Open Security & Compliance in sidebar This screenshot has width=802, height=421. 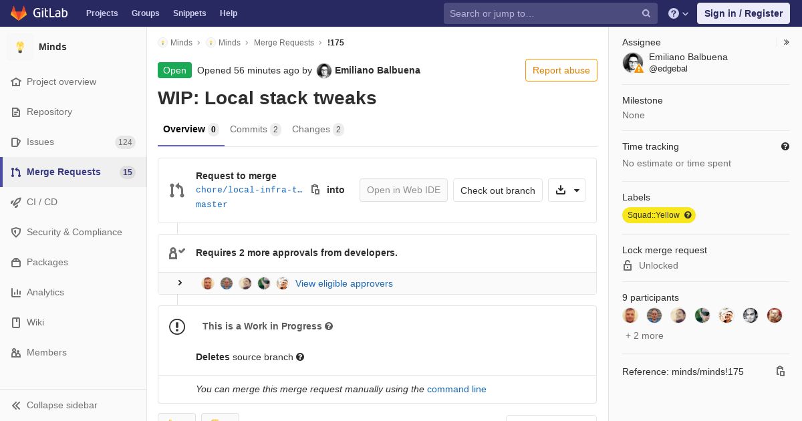point(74,232)
